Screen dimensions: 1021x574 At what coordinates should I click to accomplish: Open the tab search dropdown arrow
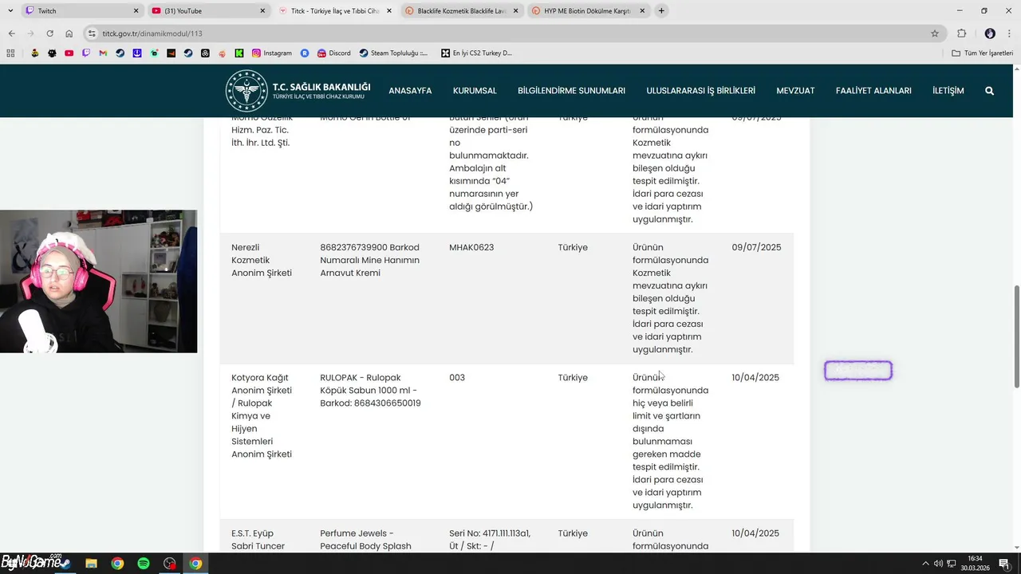(x=10, y=10)
